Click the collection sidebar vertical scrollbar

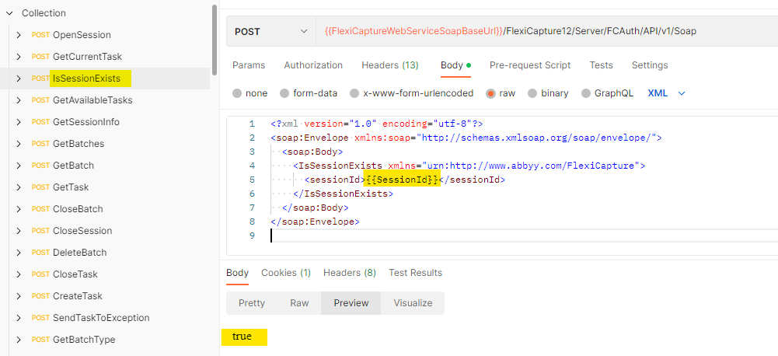click(214, 40)
